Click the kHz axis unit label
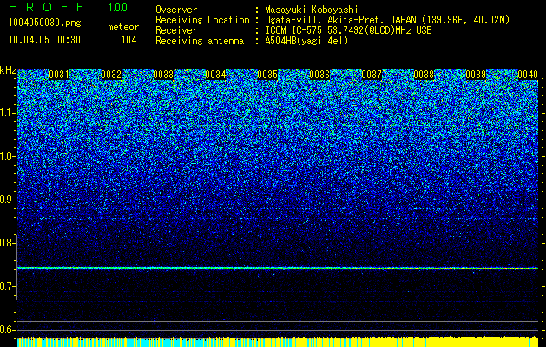Image resolution: width=546 pixels, height=347 pixels. 8,70
